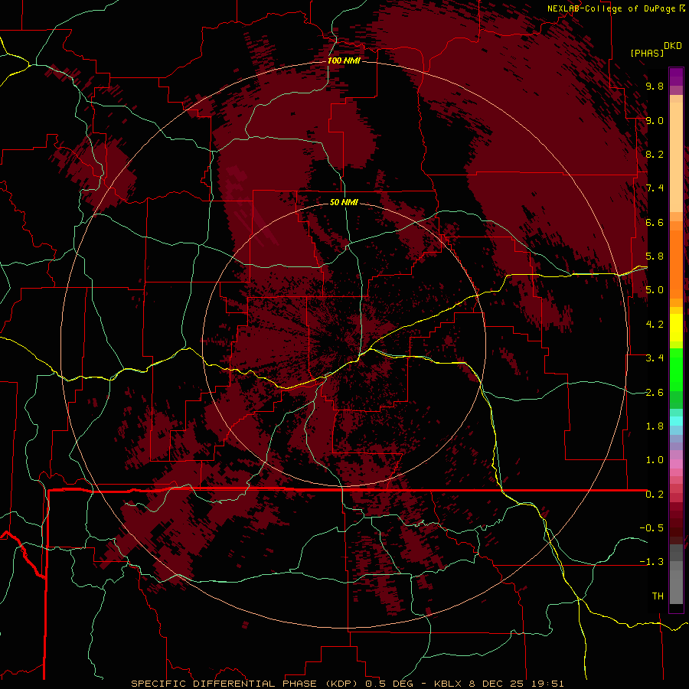Viewport: 689px width, 689px height.
Task: Click the 8.2 scale value
Action: coord(655,154)
